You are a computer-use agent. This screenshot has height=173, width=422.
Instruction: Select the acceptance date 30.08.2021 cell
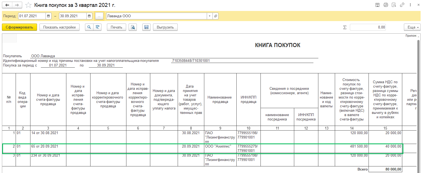click(x=191, y=137)
